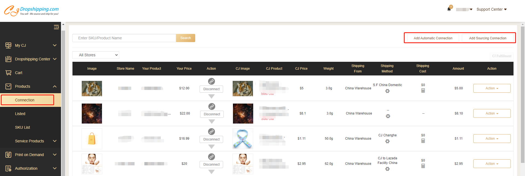This screenshot has width=525, height=176.
Task: Click the calculator icon on the CJ Changhe row
Action: pyautogui.click(x=423, y=141)
